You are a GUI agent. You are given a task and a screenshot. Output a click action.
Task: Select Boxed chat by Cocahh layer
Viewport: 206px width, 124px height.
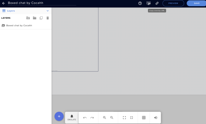(x=26, y=26)
